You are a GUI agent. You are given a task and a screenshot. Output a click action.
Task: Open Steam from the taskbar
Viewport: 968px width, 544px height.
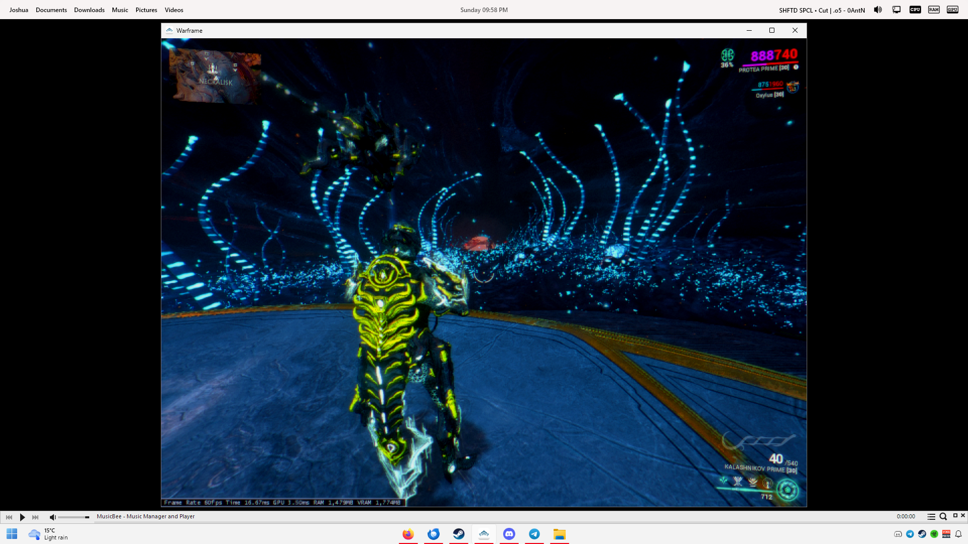[459, 534]
